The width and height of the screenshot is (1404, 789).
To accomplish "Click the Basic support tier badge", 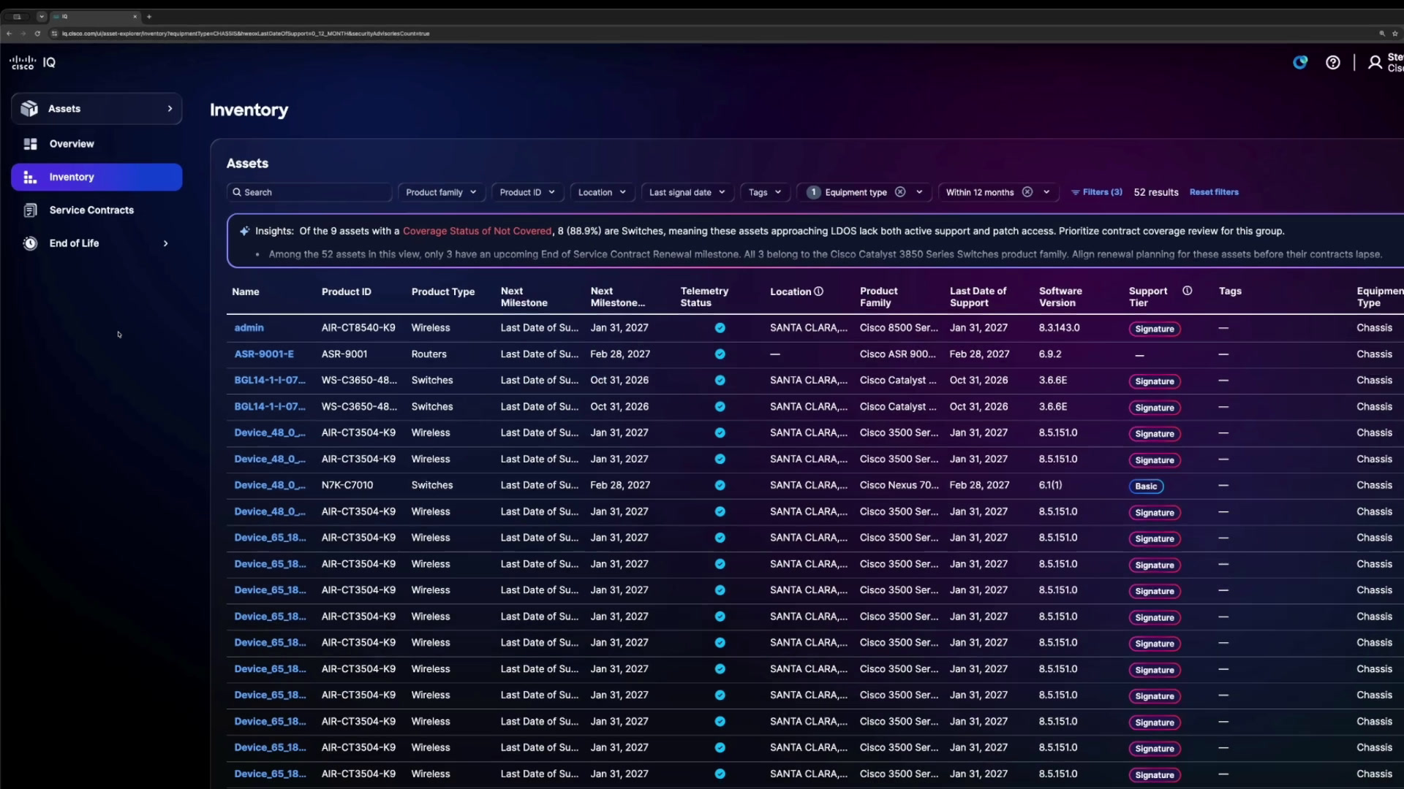I will (x=1146, y=486).
